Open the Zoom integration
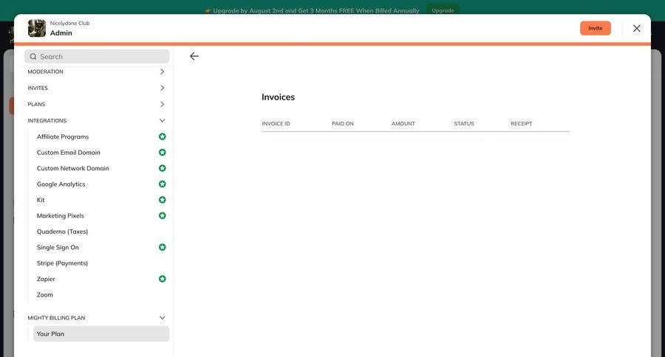 [x=45, y=295]
